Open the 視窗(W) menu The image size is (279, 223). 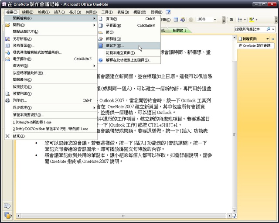139,12
